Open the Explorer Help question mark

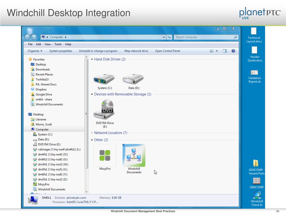pos(233,51)
